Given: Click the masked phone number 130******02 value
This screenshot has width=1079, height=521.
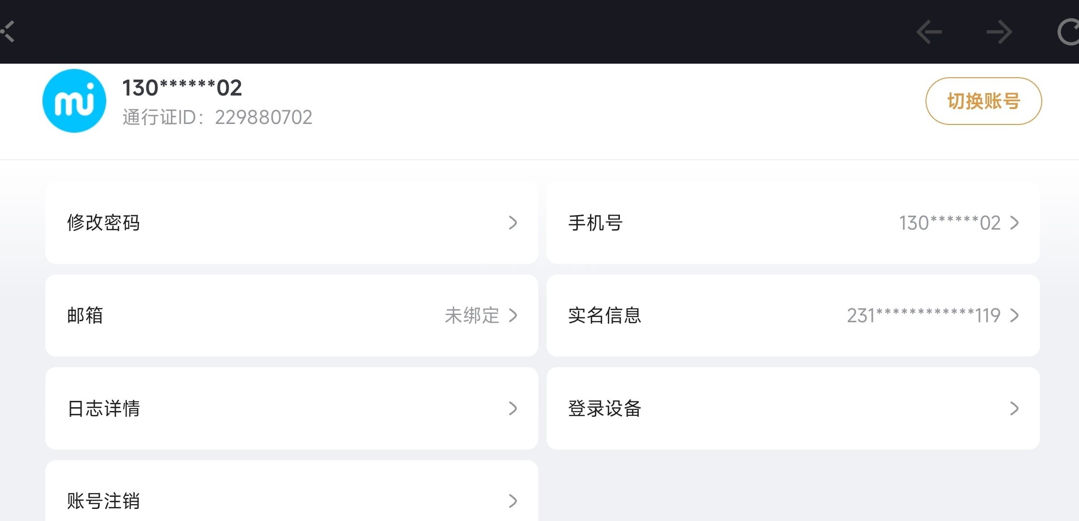Looking at the screenshot, I should tap(950, 223).
